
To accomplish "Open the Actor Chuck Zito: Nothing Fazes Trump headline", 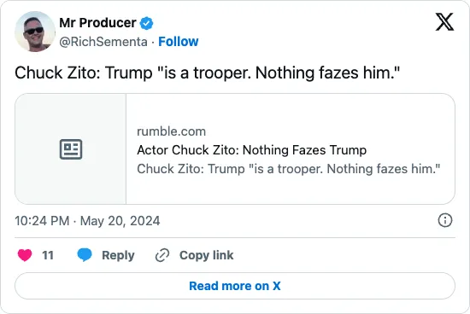I will pos(251,150).
